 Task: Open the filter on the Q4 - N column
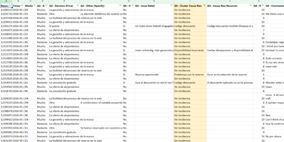click(x=263, y=6)
